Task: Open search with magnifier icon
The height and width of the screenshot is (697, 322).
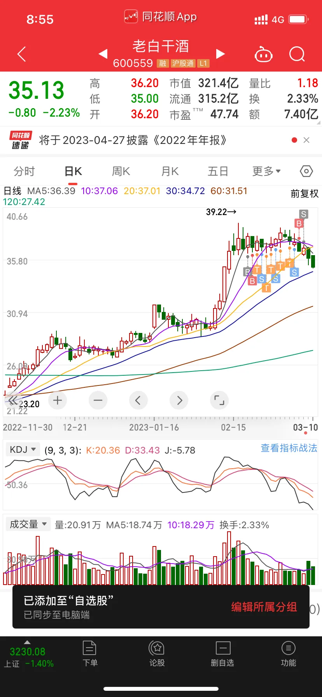Action: point(297,54)
